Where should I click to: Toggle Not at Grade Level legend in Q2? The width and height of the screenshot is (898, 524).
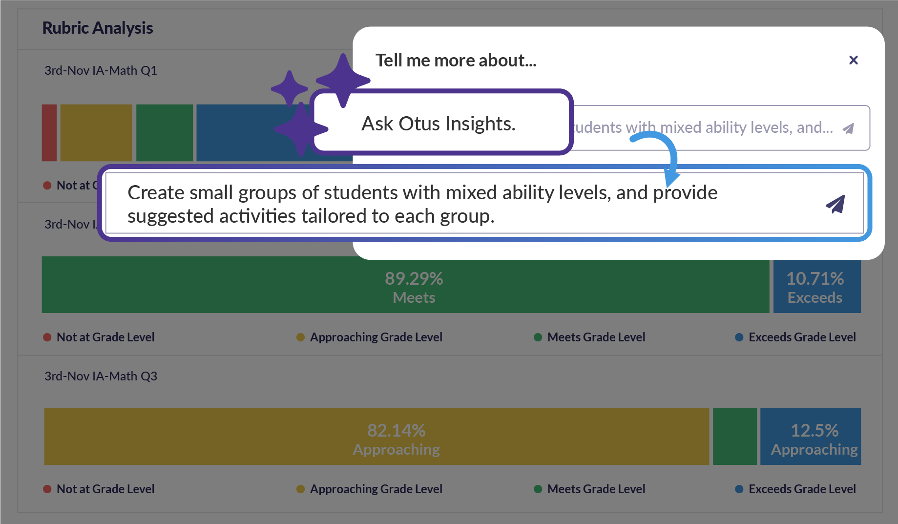coord(105,337)
